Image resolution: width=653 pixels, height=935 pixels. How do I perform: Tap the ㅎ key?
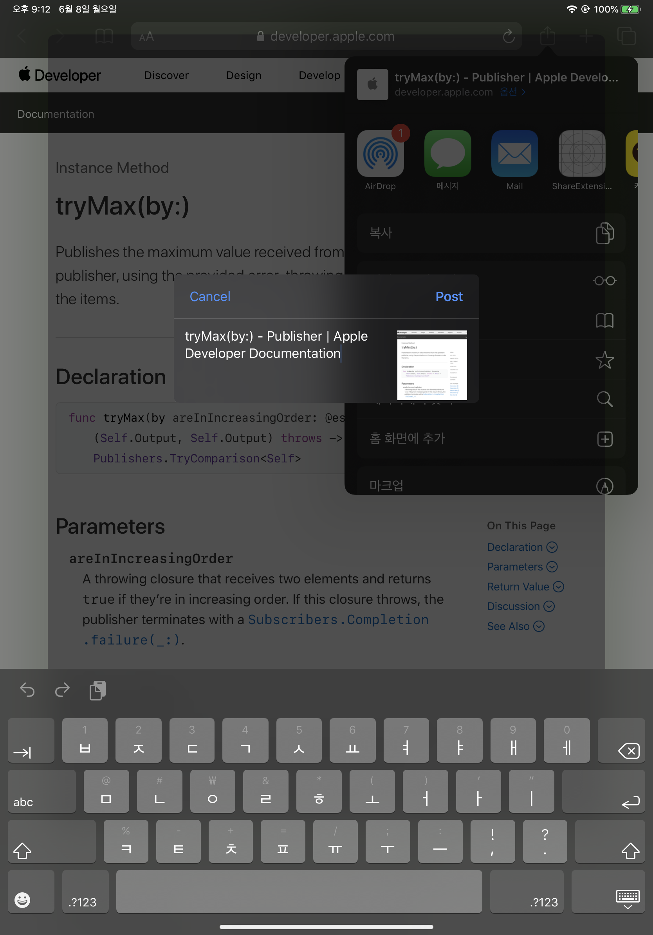319,791
